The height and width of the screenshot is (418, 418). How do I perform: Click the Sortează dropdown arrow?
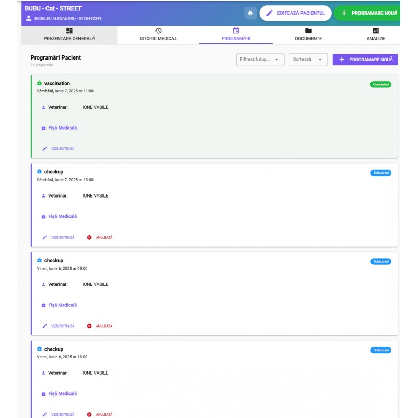tap(320, 60)
